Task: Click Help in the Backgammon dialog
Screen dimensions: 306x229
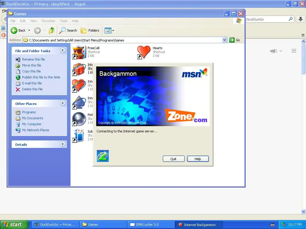Action: coord(198,159)
